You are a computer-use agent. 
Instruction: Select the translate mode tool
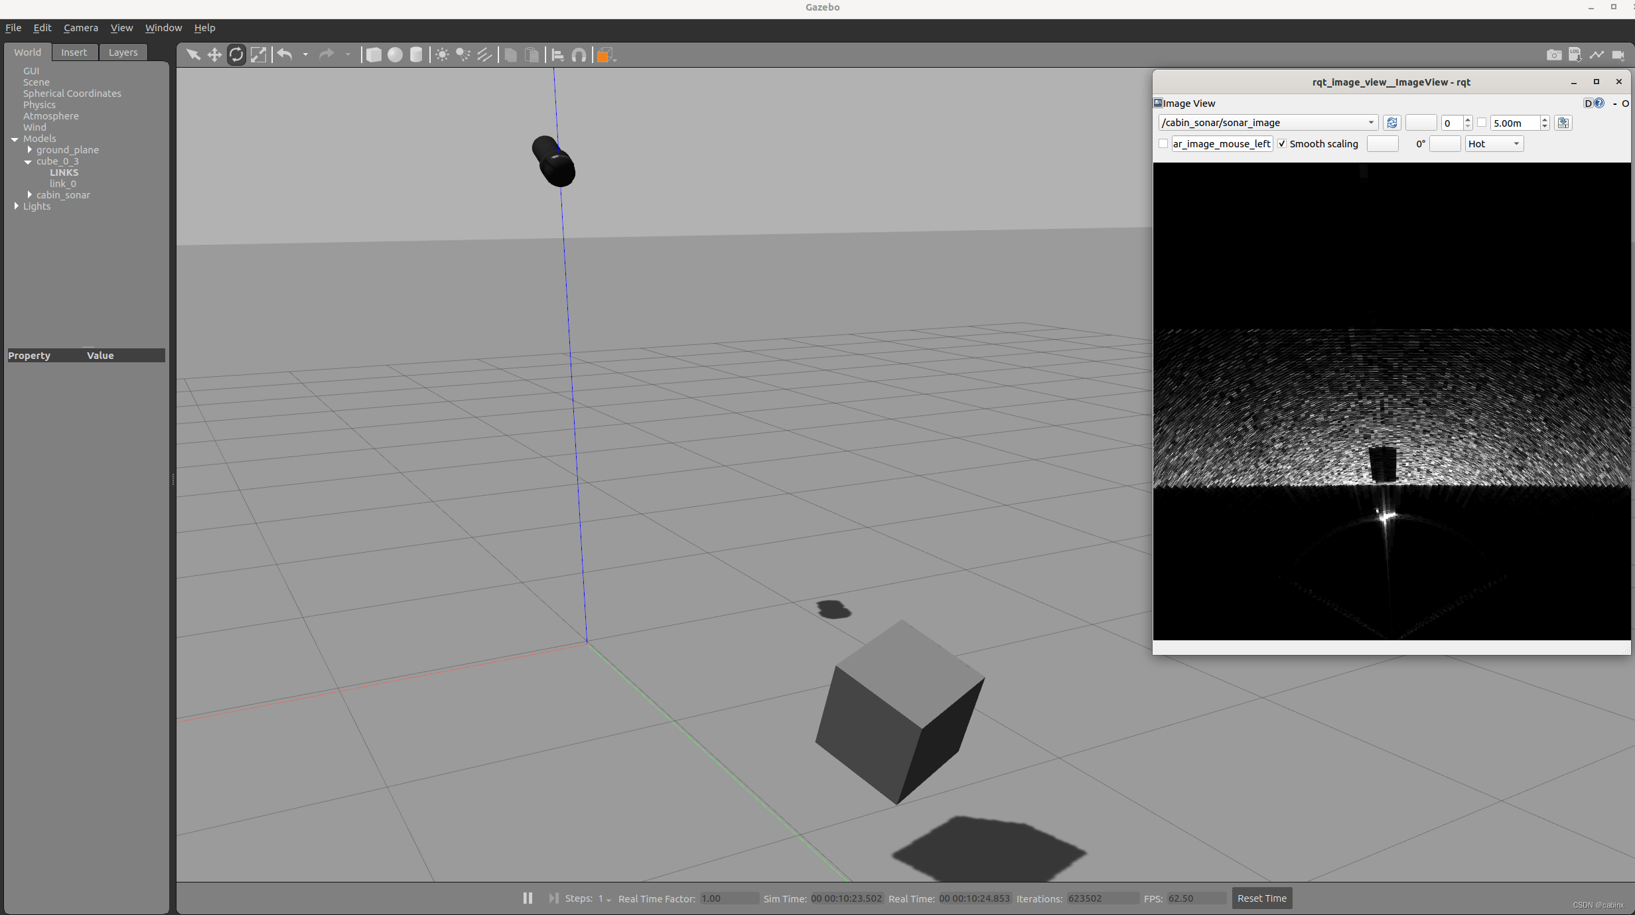click(x=214, y=55)
